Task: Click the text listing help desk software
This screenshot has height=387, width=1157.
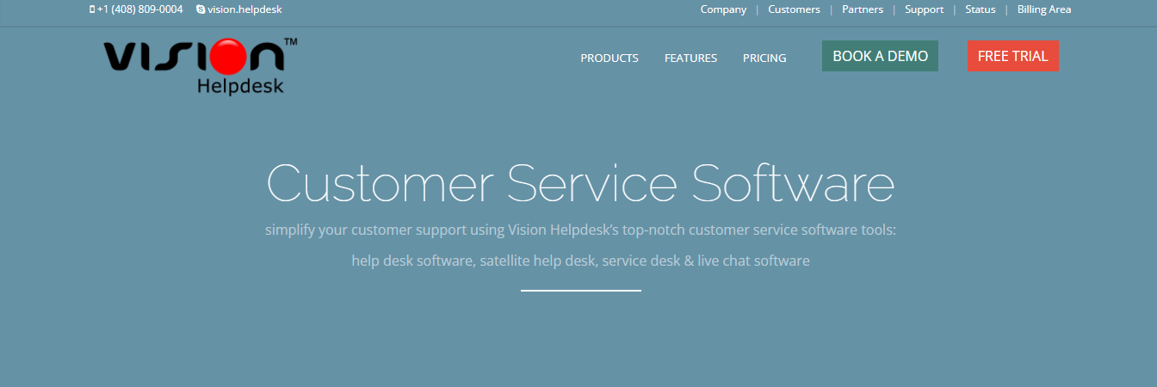Action: (580, 260)
